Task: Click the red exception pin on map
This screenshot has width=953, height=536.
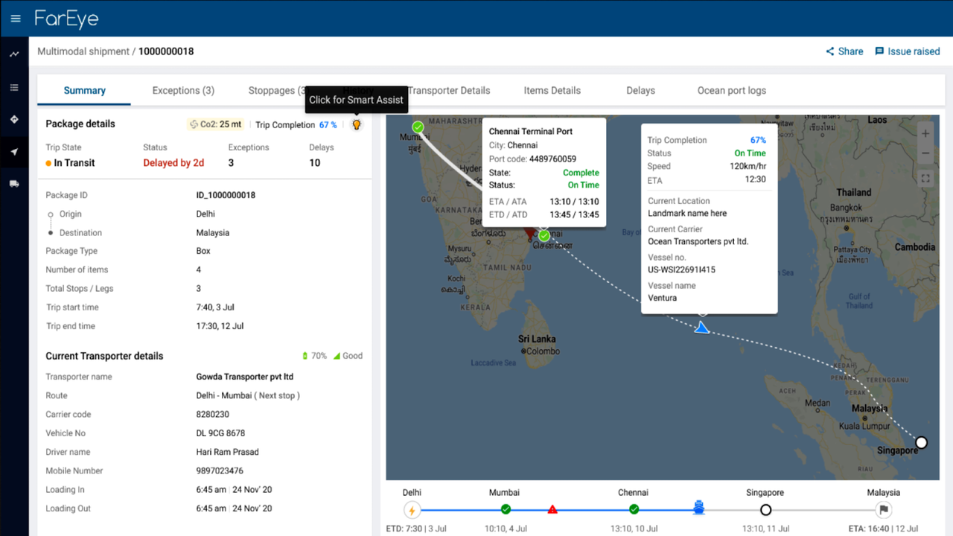Action: (530, 234)
